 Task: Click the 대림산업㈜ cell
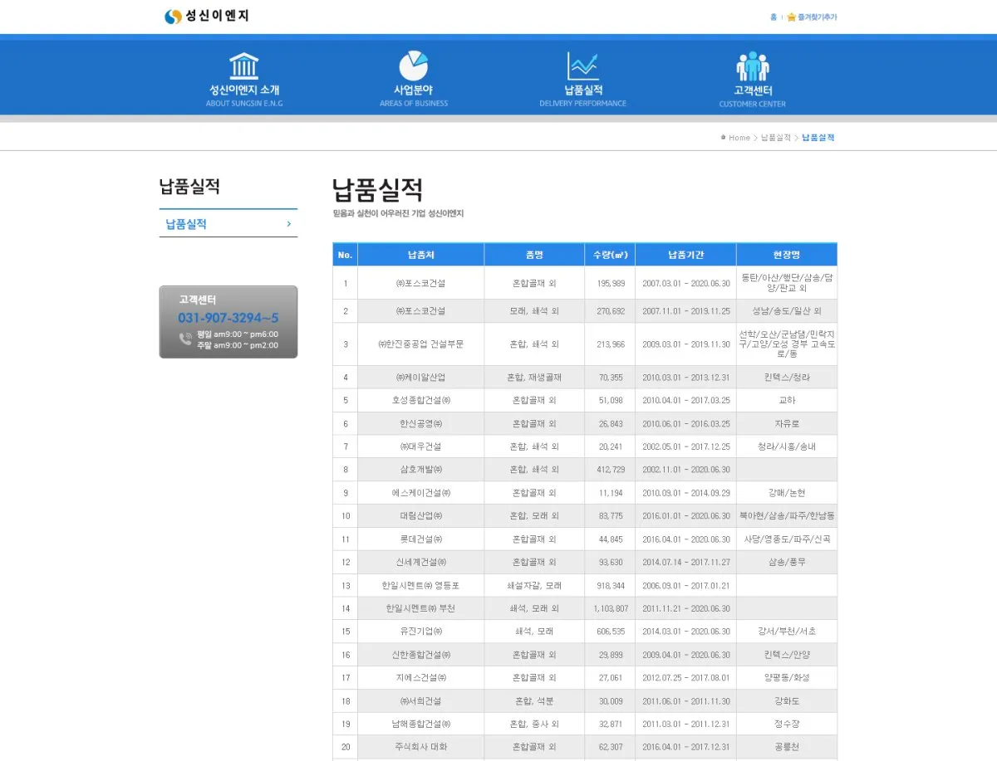coord(421,516)
